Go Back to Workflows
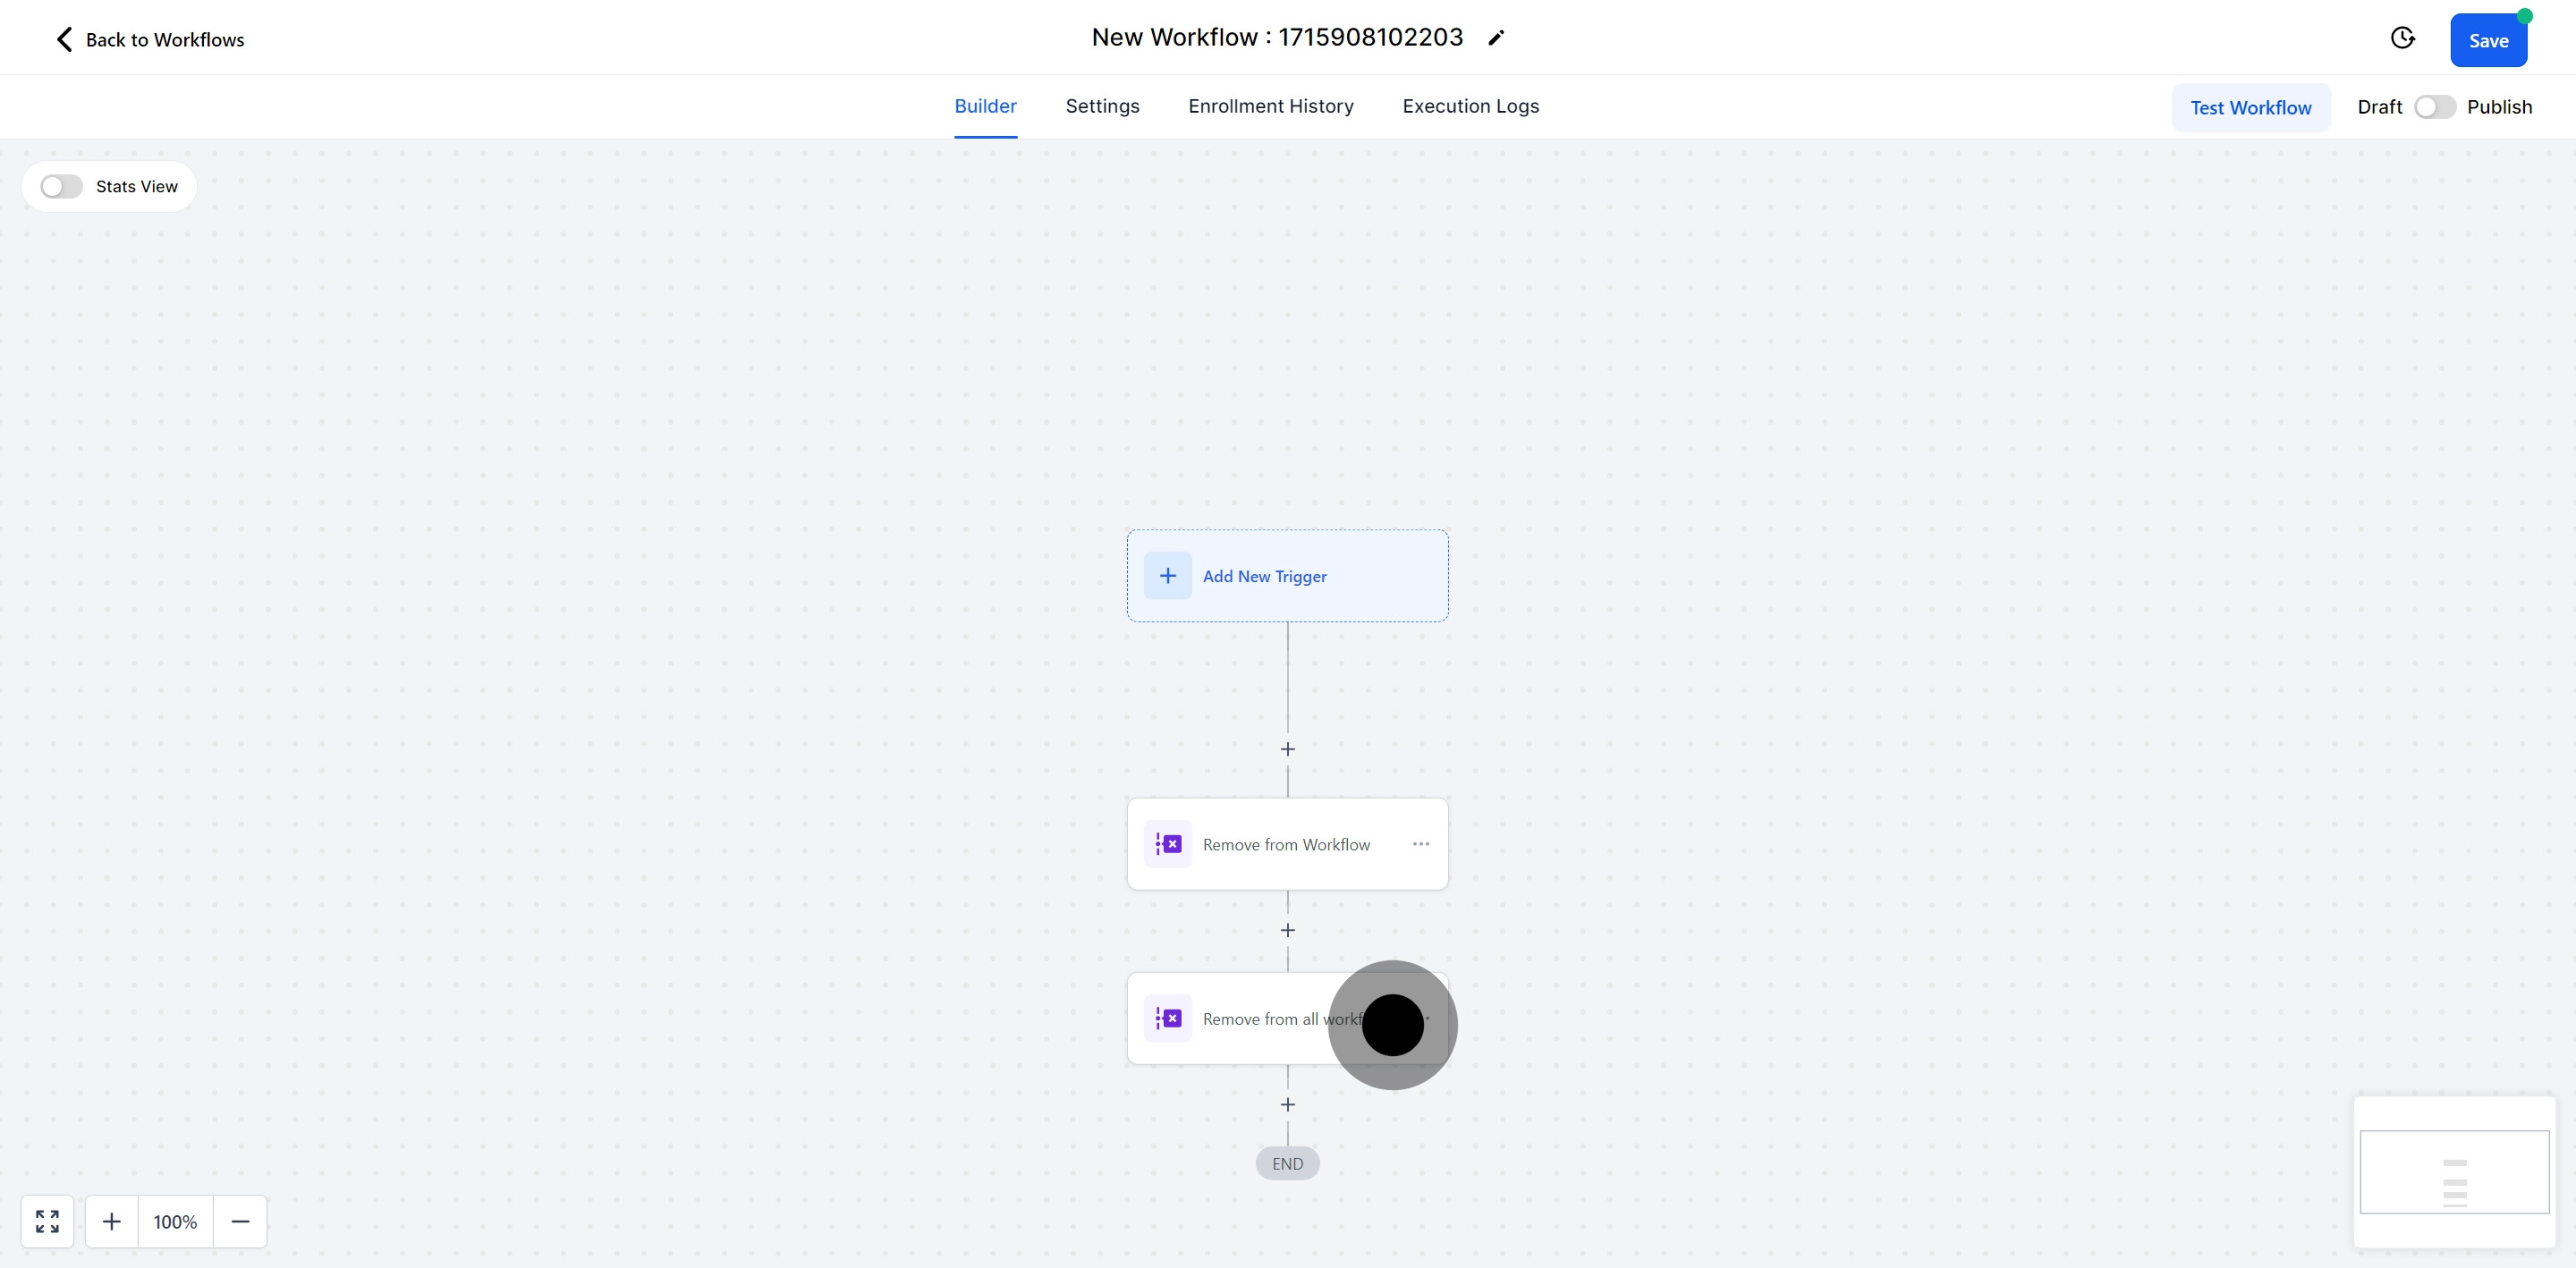Screen dimensions: 2576x1268 pyautogui.click(x=150, y=40)
